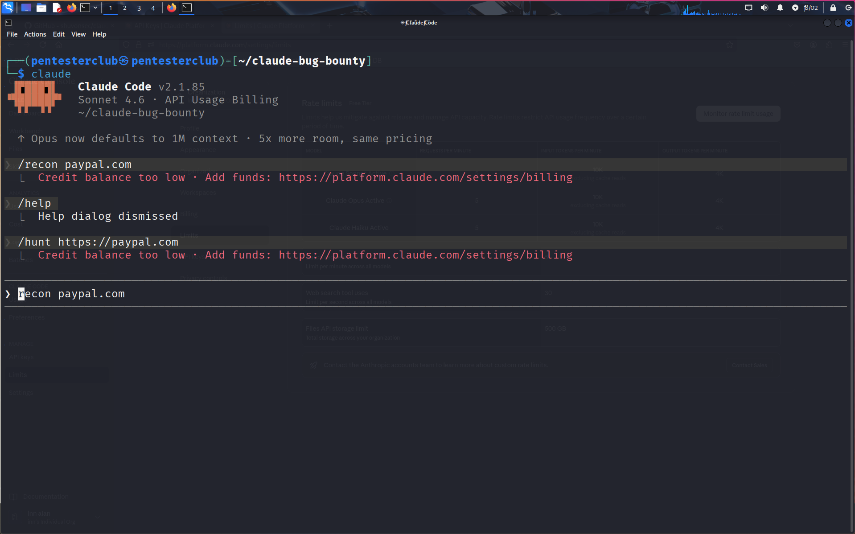Click the panel clock
This screenshot has width=855, height=534.
(x=811, y=8)
